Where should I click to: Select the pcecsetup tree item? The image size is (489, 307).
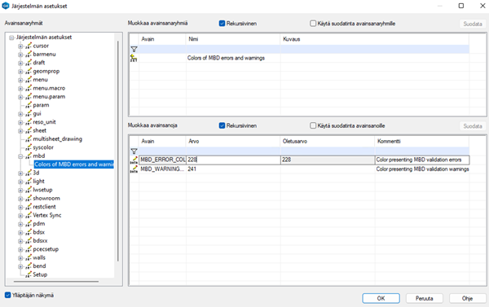tap(46, 249)
